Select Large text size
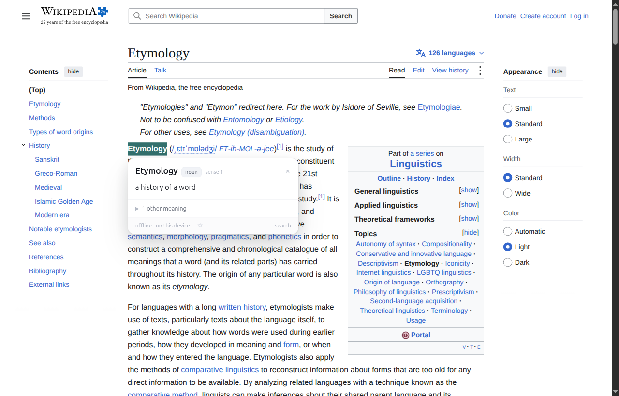 tap(508, 139)
